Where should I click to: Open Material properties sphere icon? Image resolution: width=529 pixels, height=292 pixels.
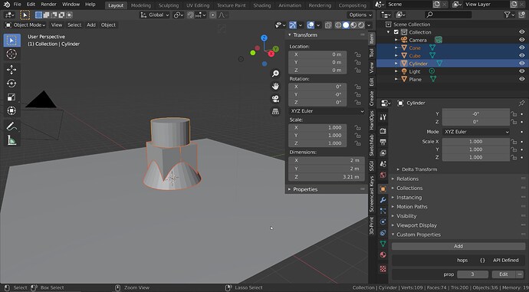coord(383,254)
